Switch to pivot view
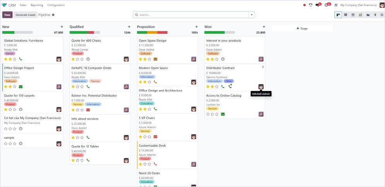 pyautogui.click(x=361, y=15)
